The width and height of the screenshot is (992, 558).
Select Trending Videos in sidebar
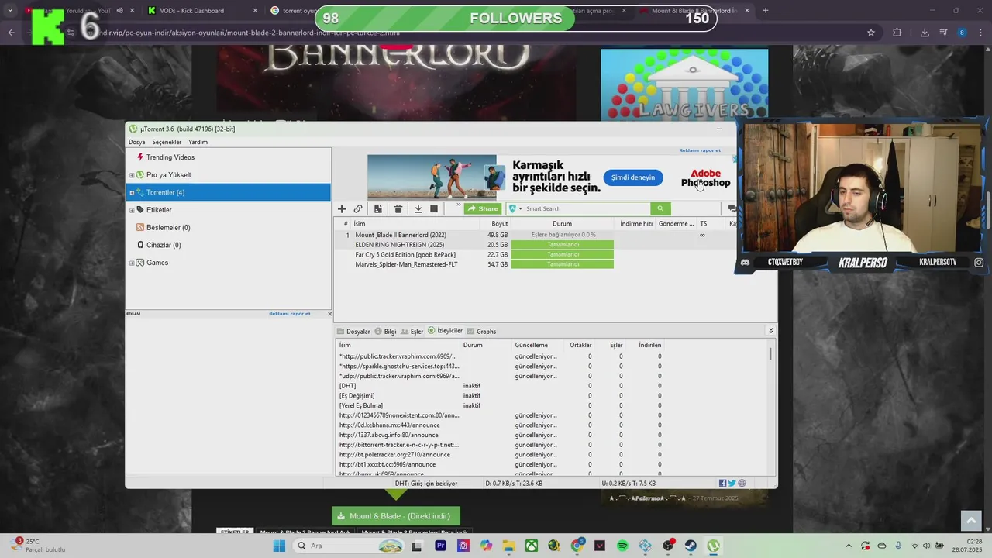[x=170, y=157]
